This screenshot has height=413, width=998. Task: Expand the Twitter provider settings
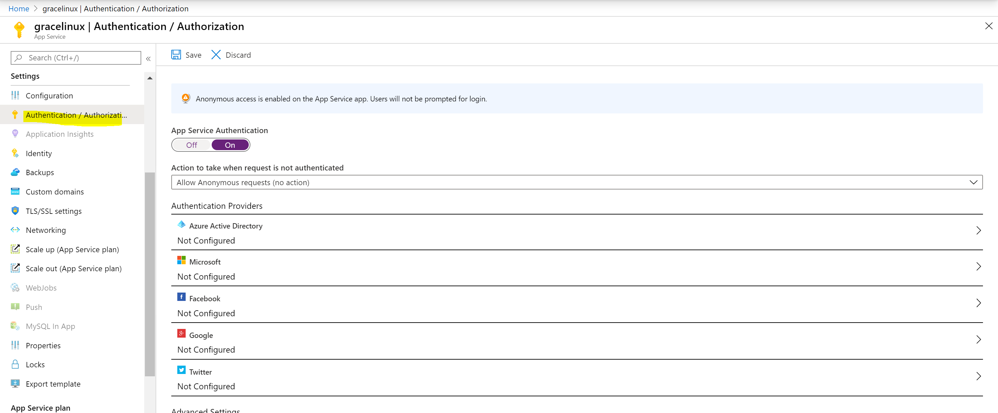click(979, 376)
